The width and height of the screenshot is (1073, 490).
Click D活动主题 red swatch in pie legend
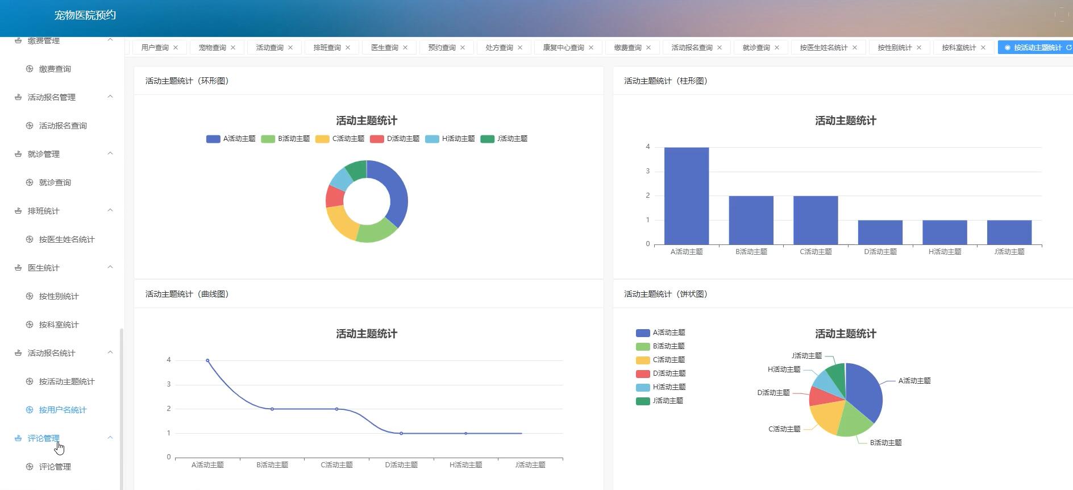click(x=643, y=373)
